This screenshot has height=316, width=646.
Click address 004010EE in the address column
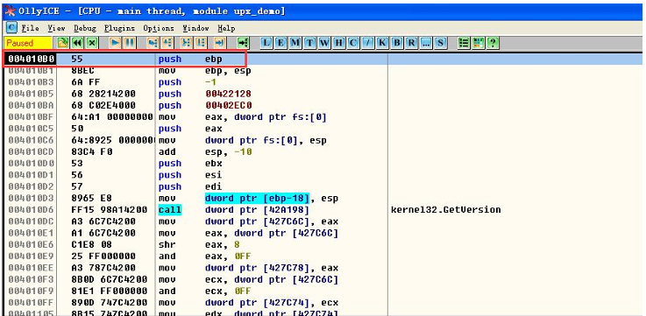pyautogui.click(x=32, y=268)
